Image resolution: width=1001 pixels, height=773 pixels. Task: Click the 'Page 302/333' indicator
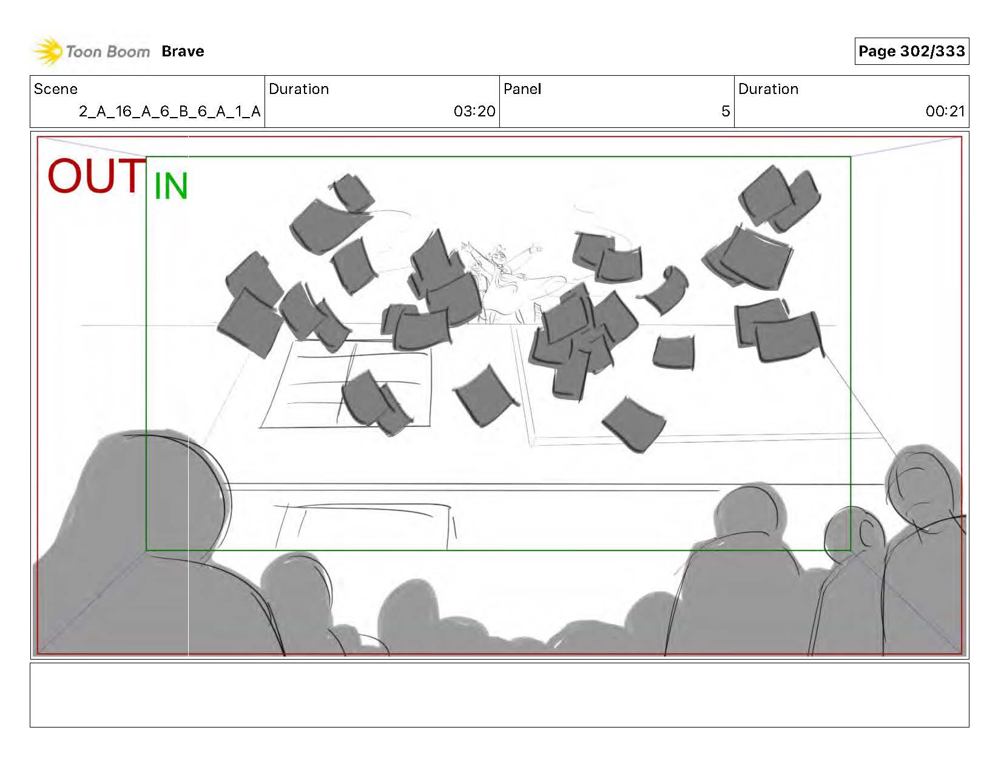tap(911, 52)
